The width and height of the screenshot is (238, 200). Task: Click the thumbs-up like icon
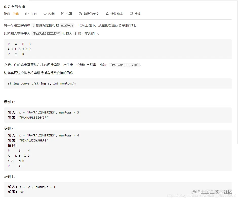pyautogui.click(x=27, y=14)
